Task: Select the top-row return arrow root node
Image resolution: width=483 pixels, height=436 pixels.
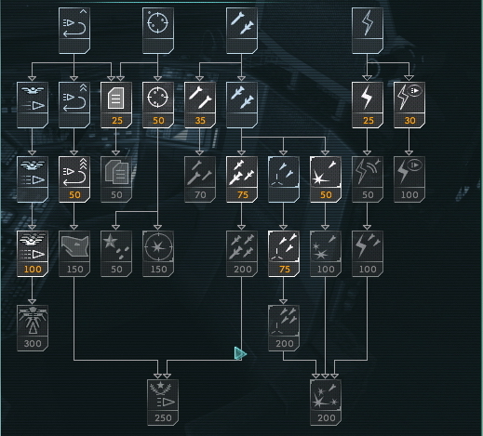Action: click(74, 31)
